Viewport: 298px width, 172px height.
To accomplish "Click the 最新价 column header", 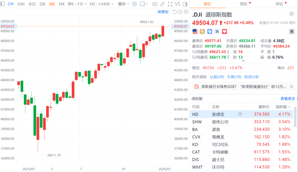I will (x=264, y=107).
